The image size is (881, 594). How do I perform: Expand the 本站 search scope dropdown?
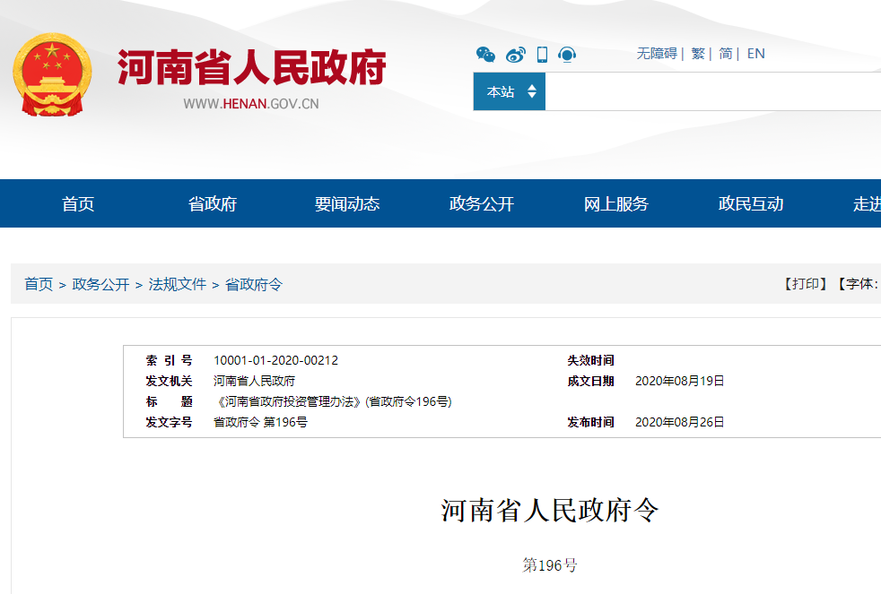(510, 91)
